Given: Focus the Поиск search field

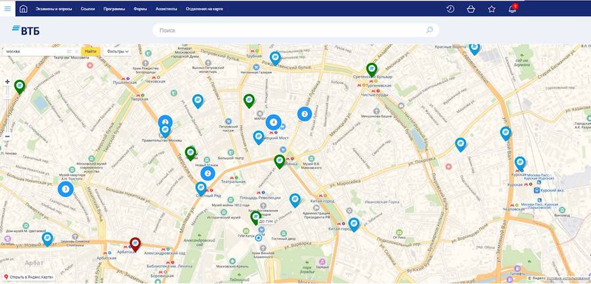Looking at the screenshot, I should (289, 30).
